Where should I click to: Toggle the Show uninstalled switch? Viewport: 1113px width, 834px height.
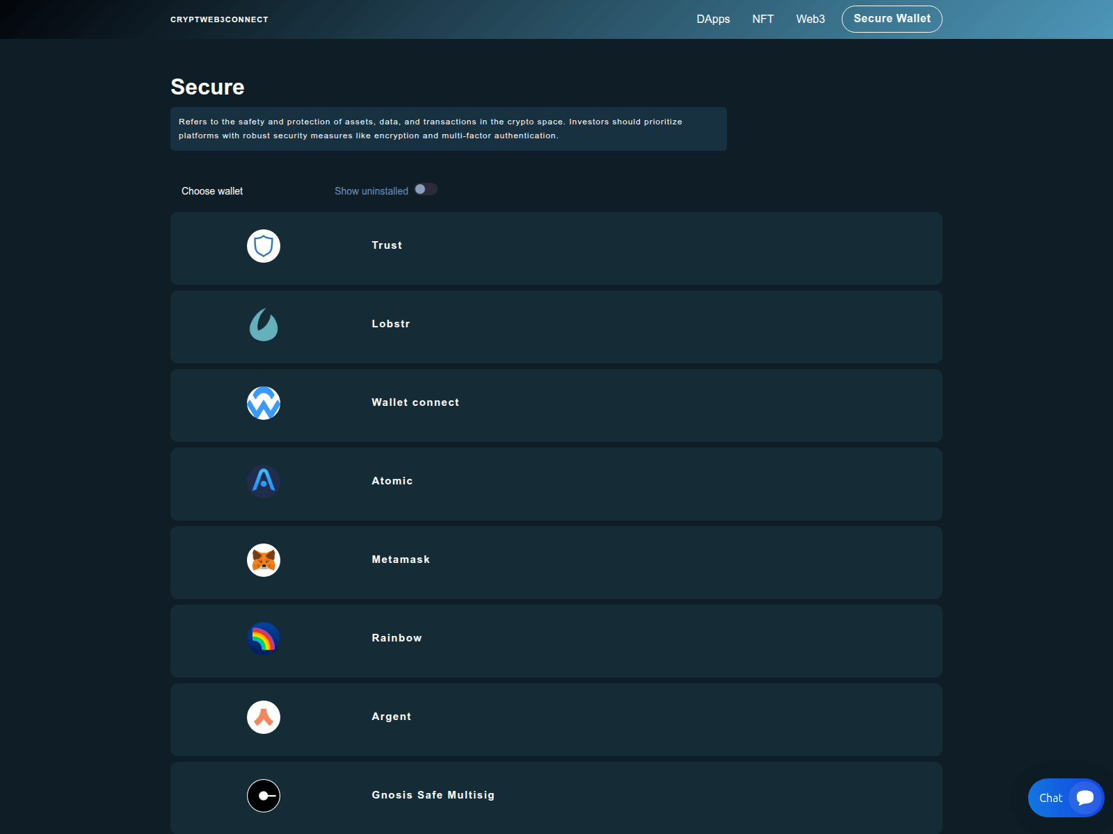[426, 189]
